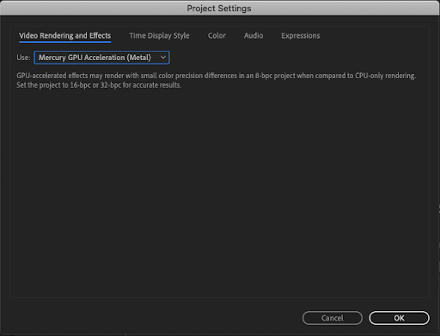Screen dimensions: 440x336
Task: Switch to the Audio tab
Action: [x=254, y=35]
